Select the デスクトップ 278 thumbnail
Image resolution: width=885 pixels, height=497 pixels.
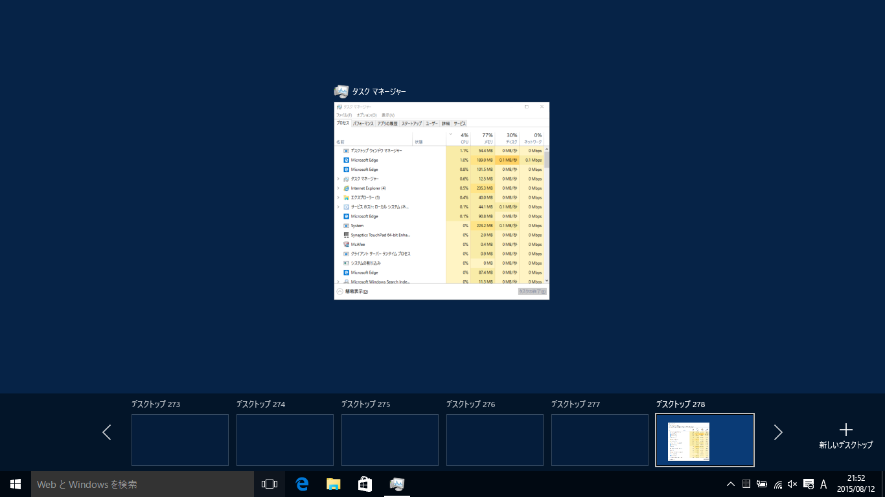(x=705, y=440)
